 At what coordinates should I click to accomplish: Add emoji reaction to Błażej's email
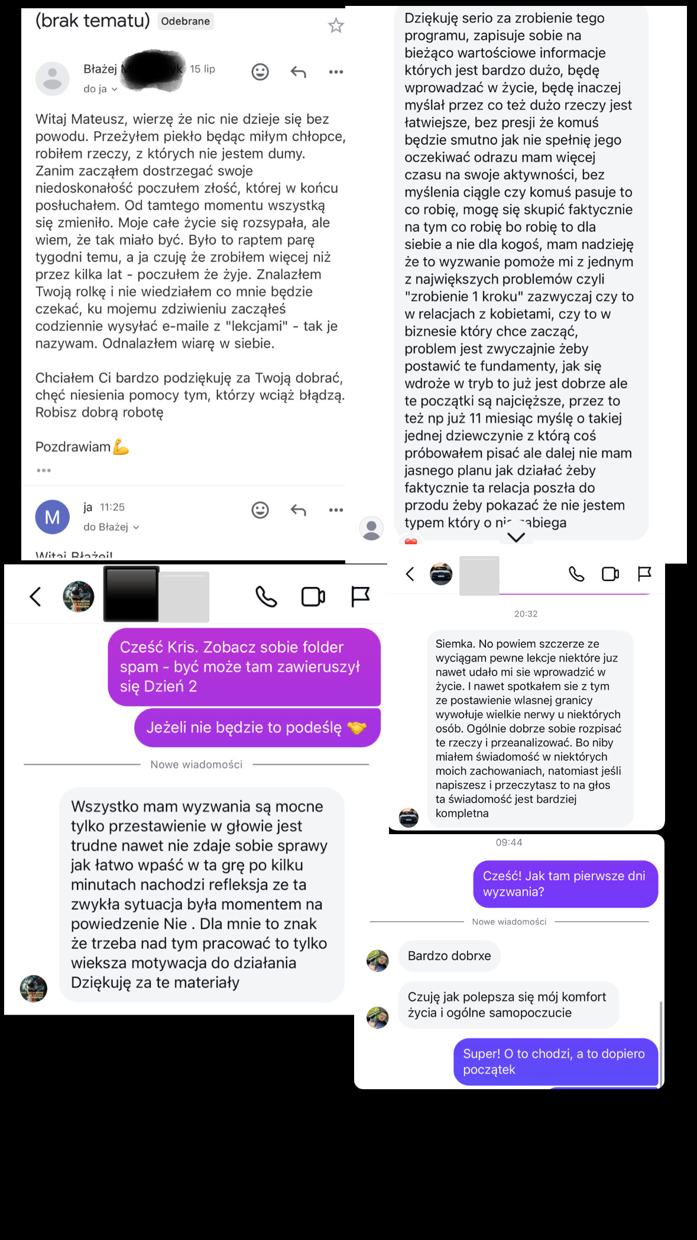pyautogui.click(x=260, y=72)
